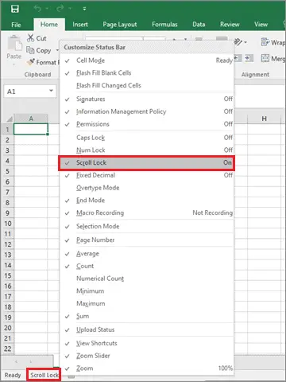
Task: Open the Review tab
Action: (x=230, y=25)
